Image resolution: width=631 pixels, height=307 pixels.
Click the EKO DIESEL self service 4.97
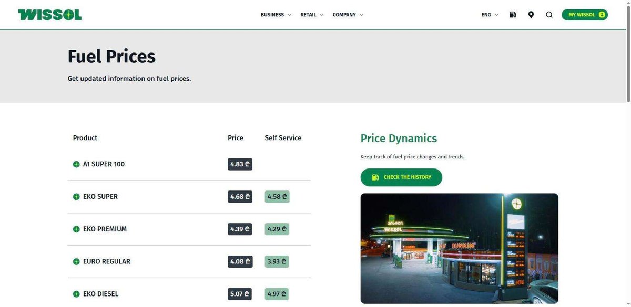click(x=277, y=294)
